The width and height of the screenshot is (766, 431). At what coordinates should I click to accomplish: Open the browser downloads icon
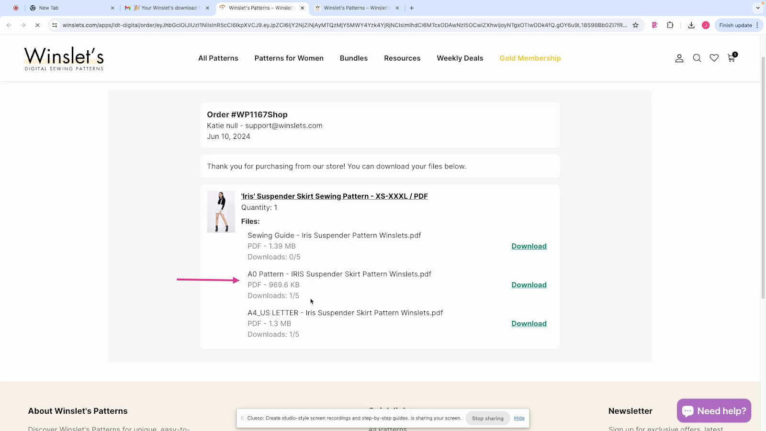[691, 25]
